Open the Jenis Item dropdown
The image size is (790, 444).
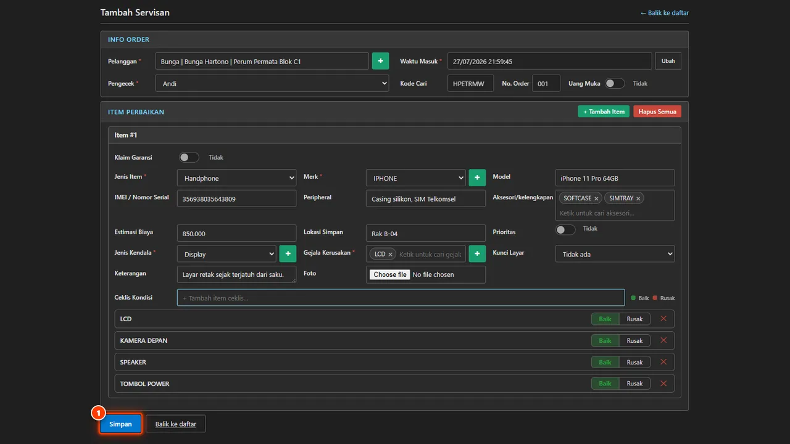pos(236,178)
